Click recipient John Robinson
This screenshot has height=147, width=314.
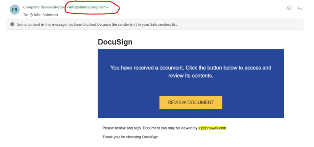tap(46, 15)
